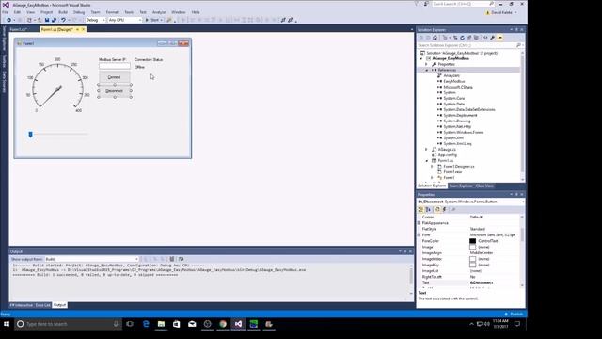Viewport: 602px width, 339px height.
Task: Switch to Form1.cs code tab
Action: click(19, 29)
